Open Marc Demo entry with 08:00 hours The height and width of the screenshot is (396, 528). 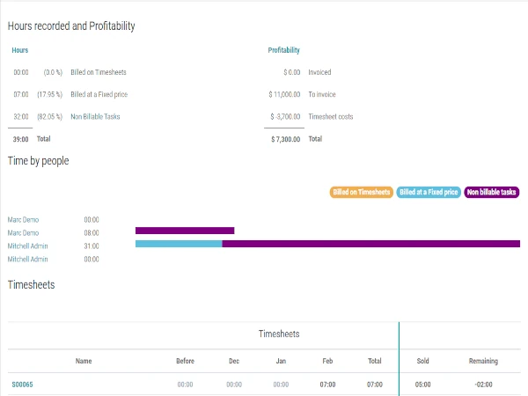(23, 232)
